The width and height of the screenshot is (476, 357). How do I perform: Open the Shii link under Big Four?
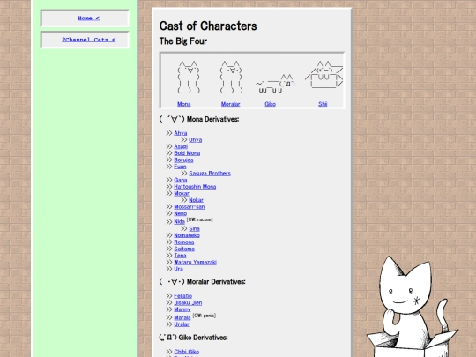(x=323, y=104)
